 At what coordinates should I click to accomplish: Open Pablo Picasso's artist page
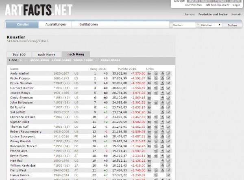click(20, 78)
